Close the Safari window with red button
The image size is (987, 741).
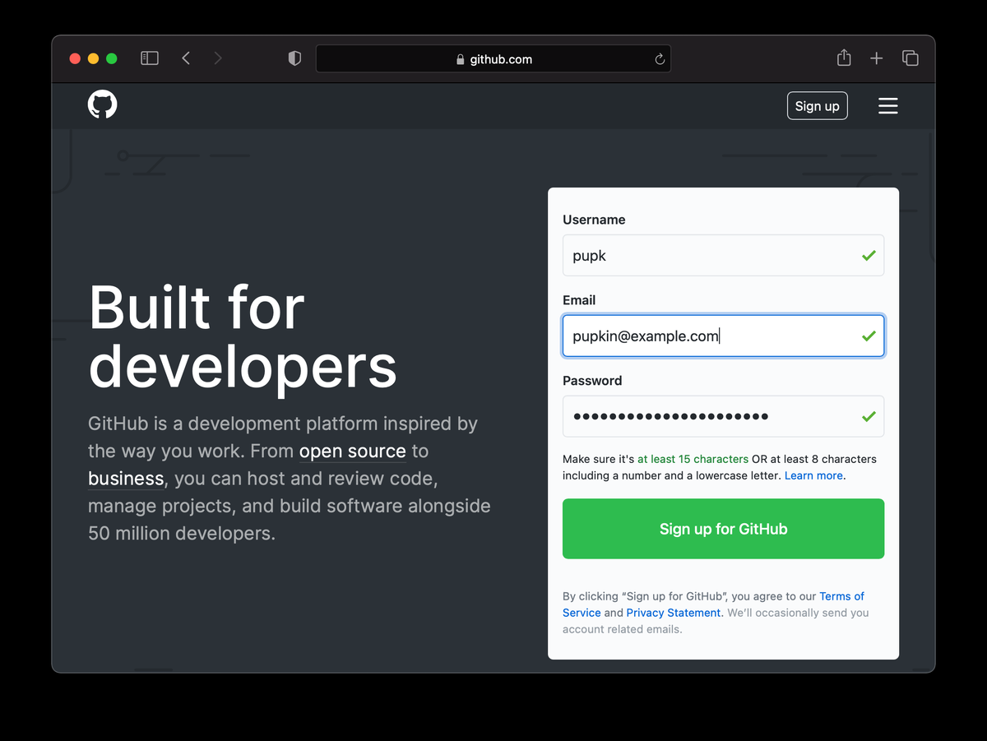[x=75, y=58]
